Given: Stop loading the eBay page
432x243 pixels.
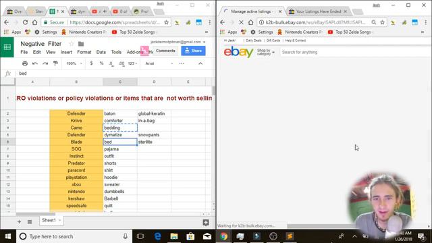Looking at the screenshot, I should coord(241,22).
